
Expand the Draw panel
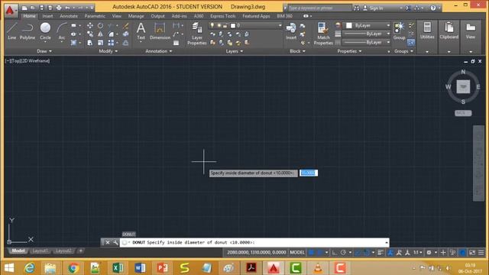[x=44, y=51]
